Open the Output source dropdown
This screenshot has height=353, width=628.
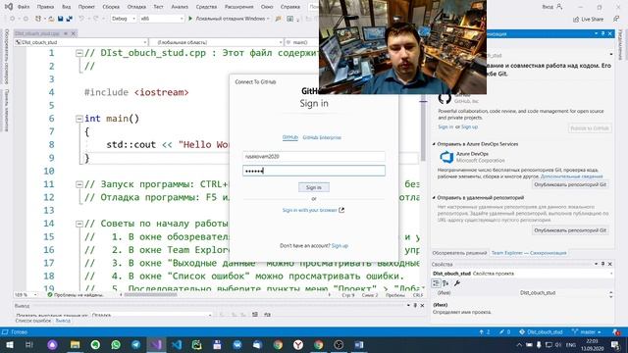point(152,316)
